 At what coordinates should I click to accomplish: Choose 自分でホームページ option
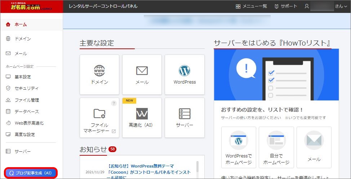click(276, 147)
